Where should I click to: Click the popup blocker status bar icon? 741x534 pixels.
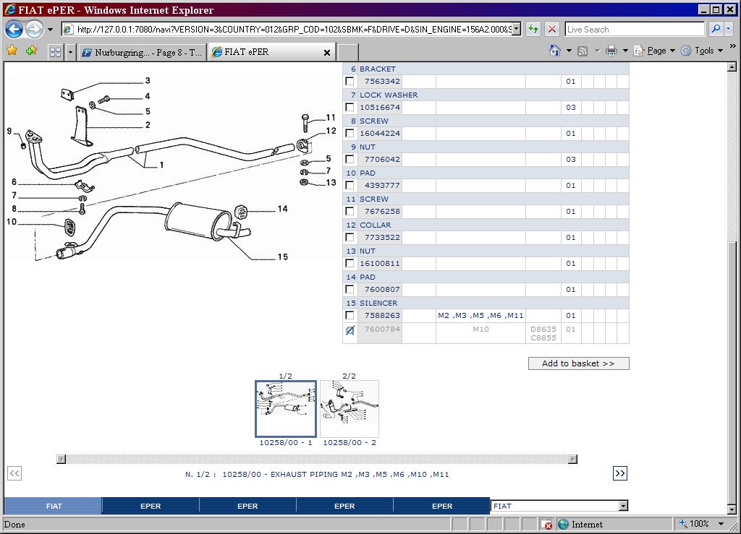point(546,524)
